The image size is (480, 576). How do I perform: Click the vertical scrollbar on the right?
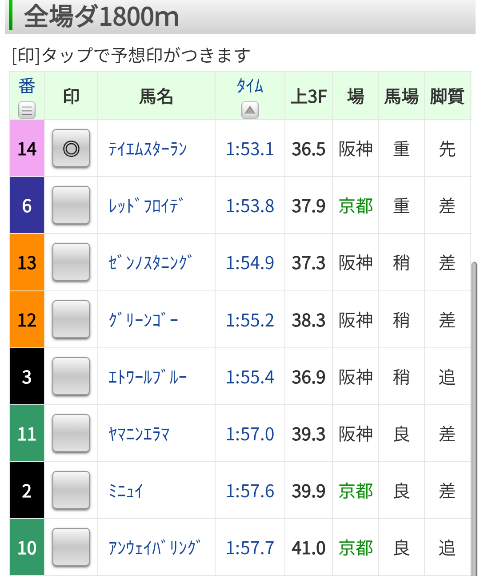474,400
